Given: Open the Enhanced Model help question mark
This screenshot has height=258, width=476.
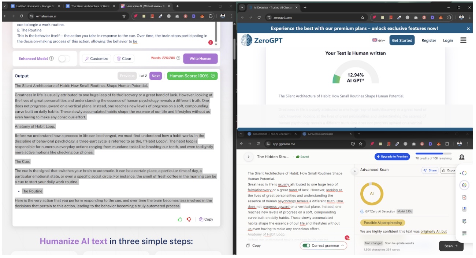Looking at the screenshot, I should pos(51,59).
